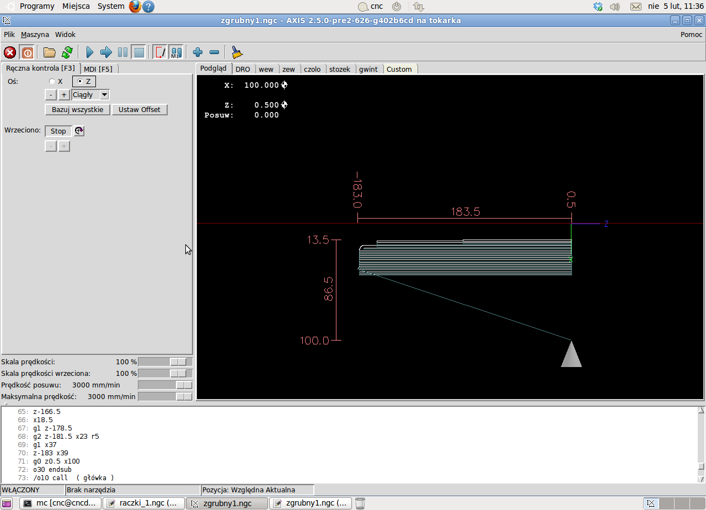Click G-code line 68 g2 arc
Viewport: 706px width, 510px height.
pyautogui.click(x=66, y=436)
